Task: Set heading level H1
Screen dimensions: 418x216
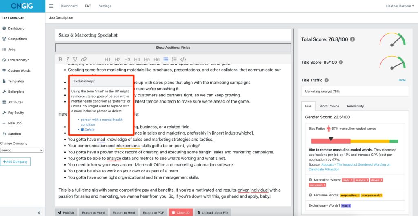Action: (107, 59)
